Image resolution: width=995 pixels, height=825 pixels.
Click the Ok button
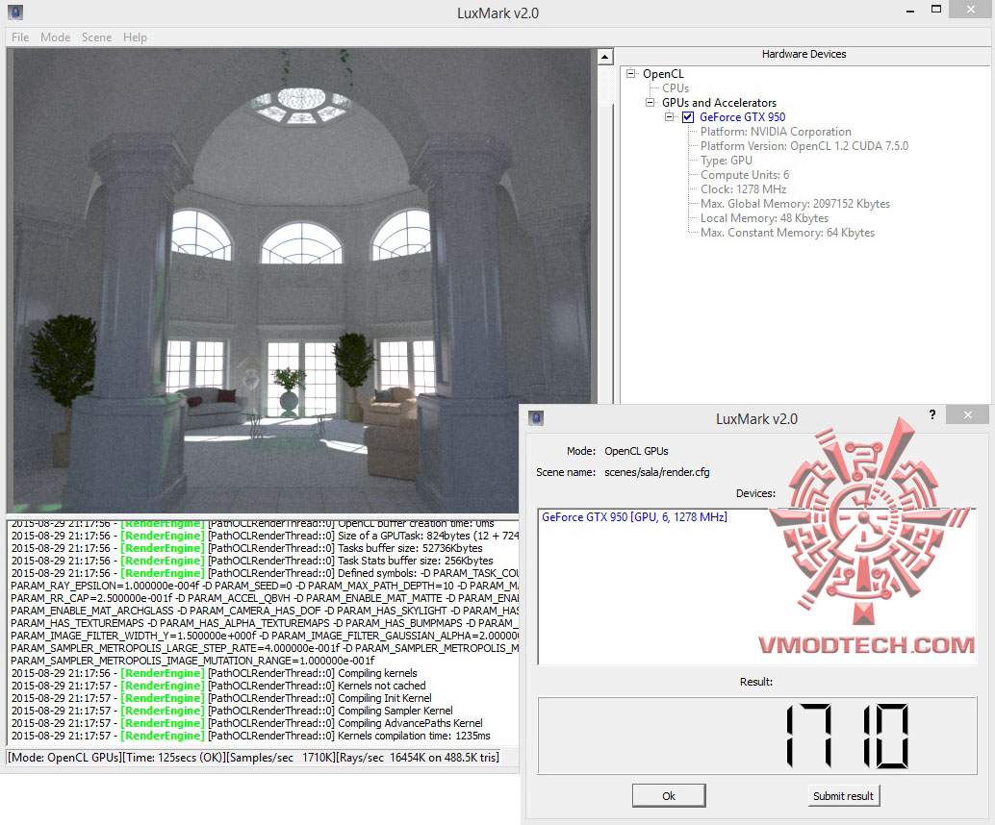pos(669,796)
